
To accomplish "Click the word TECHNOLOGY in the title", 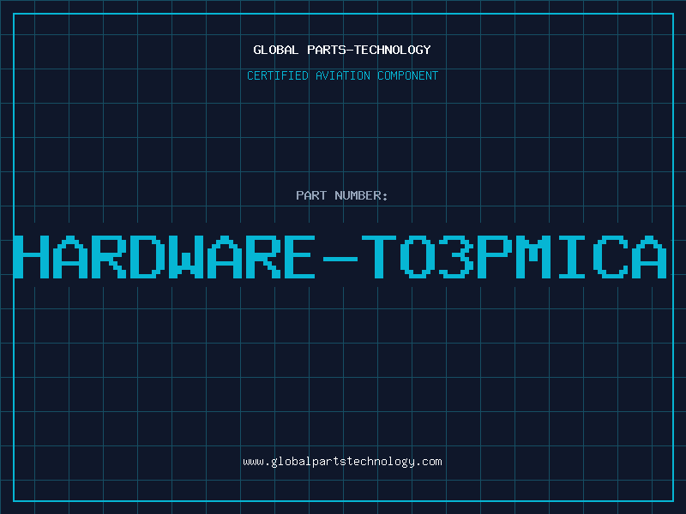I will (x=393, y=50).
